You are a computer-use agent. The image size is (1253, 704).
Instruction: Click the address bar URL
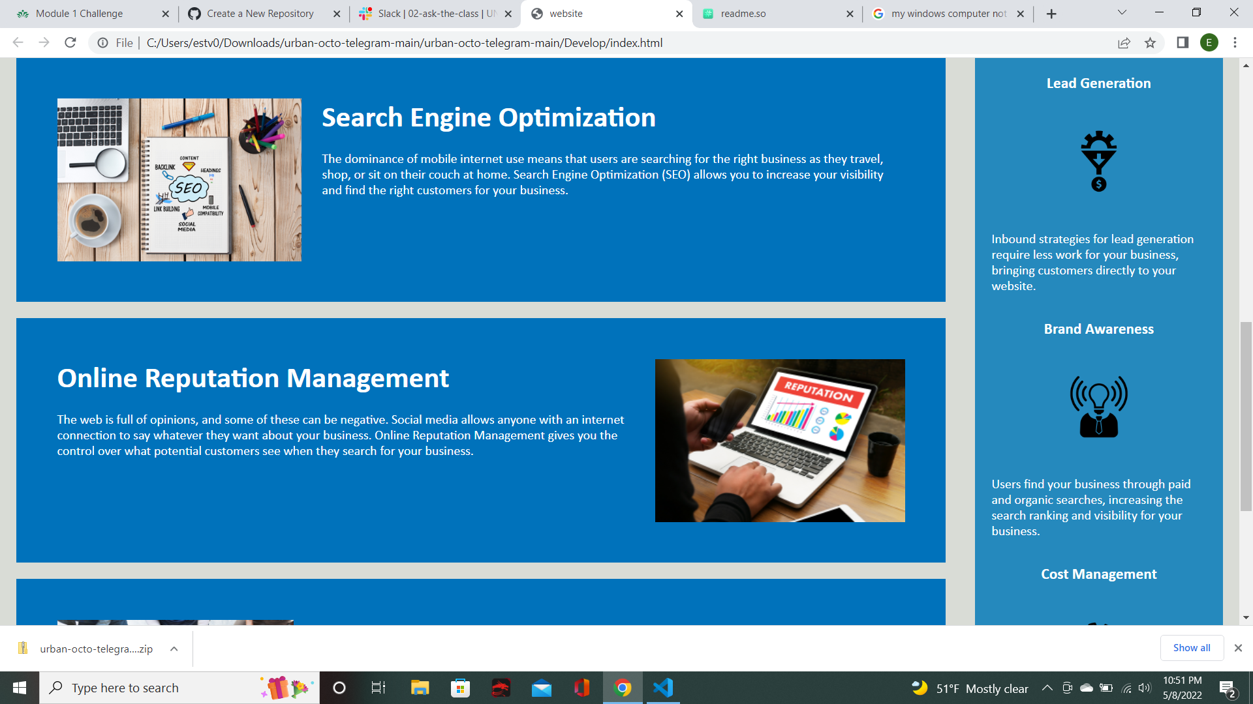pyautogui.click(x=405, y=43)
